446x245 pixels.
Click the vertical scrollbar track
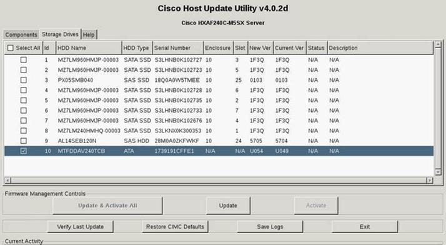(438, 108)
